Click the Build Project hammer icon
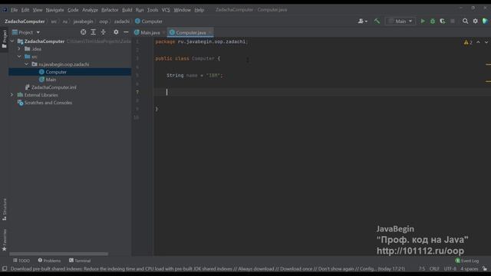The height and width of the screenshot is (276, 491). (377, 21)
